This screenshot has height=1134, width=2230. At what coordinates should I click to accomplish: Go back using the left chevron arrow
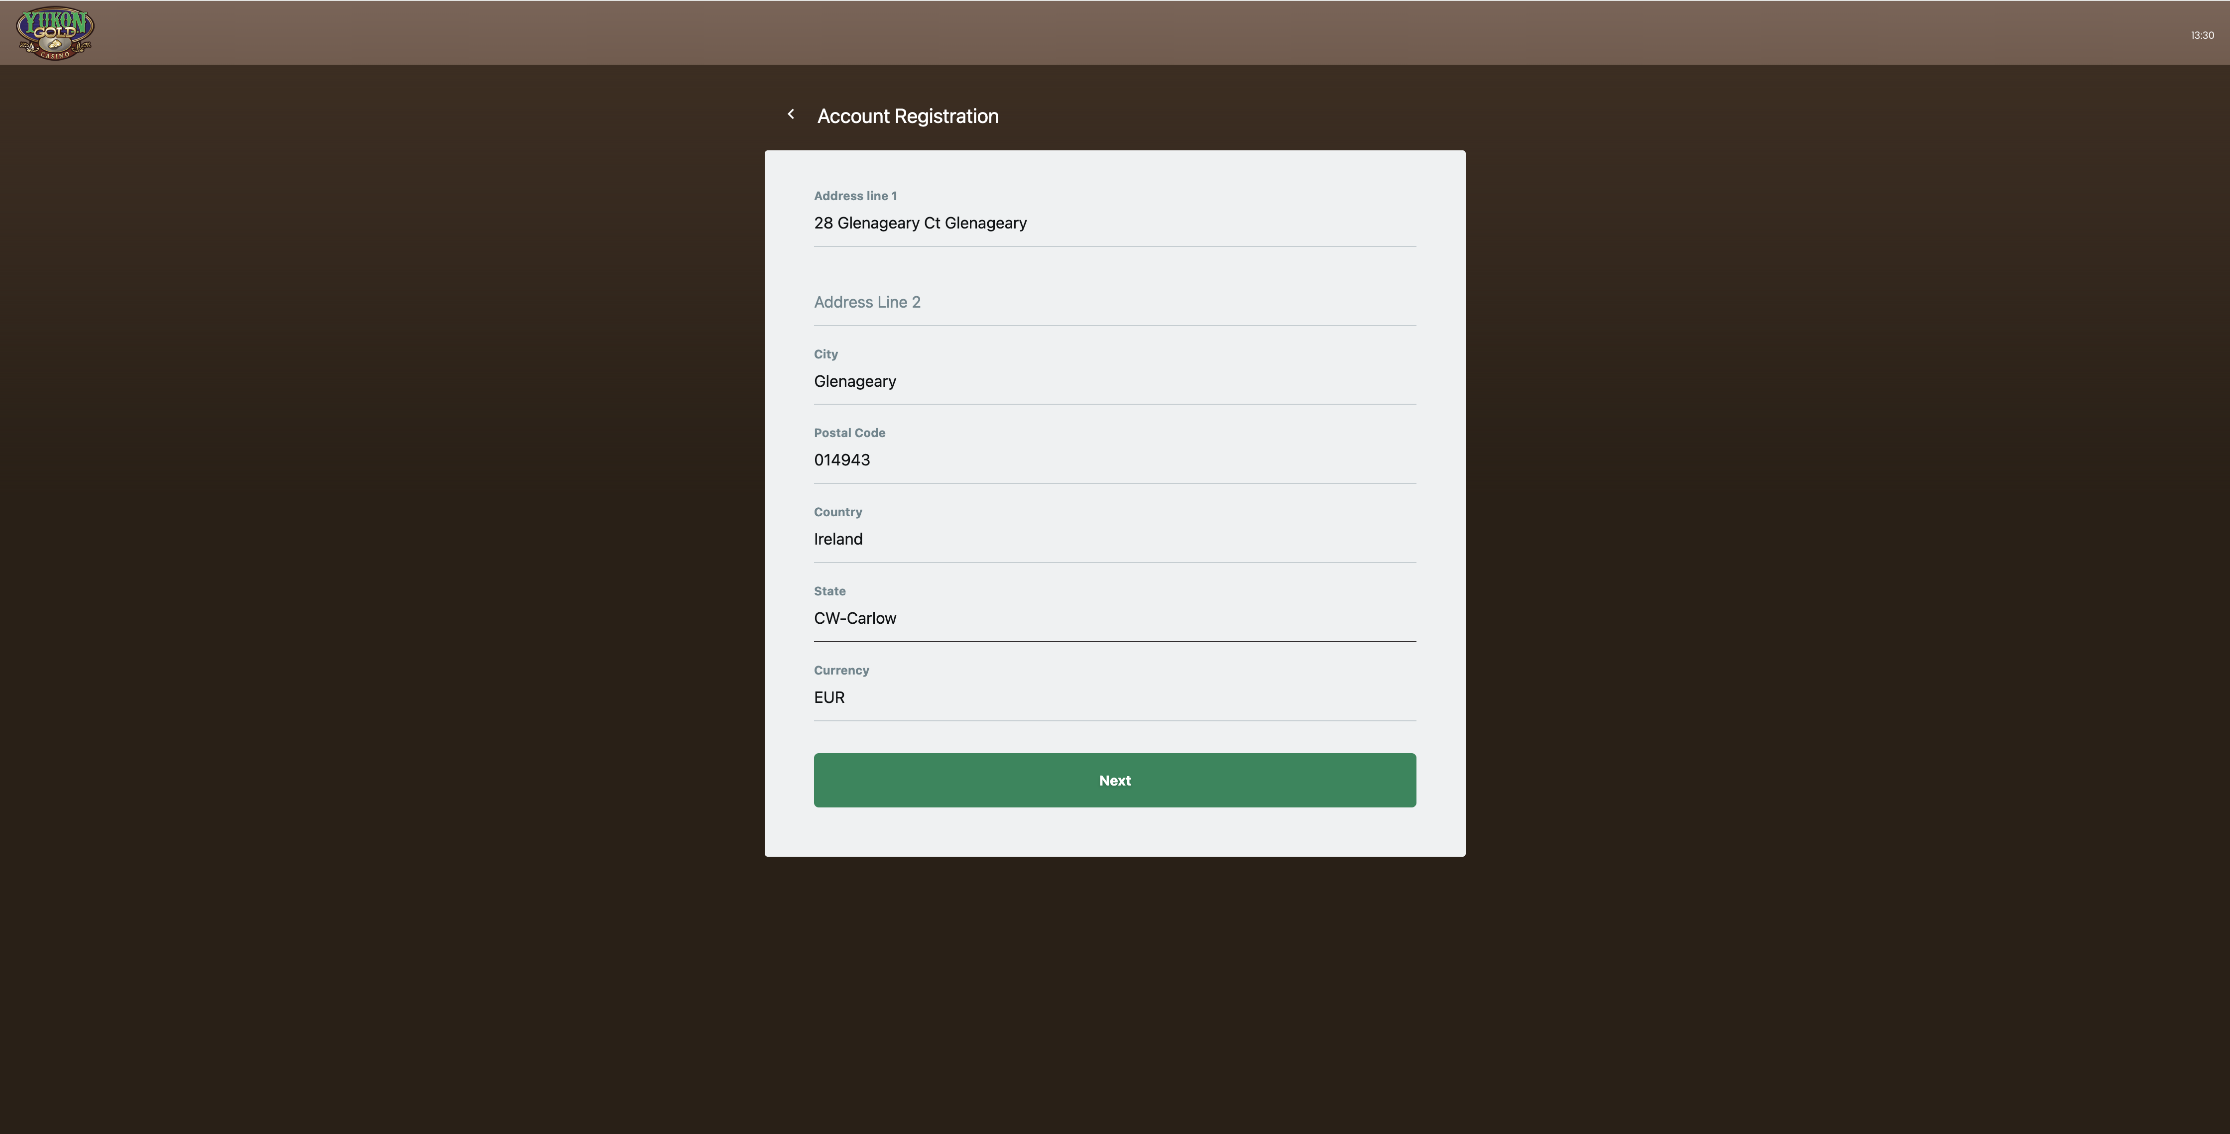(x=790, y=114)
